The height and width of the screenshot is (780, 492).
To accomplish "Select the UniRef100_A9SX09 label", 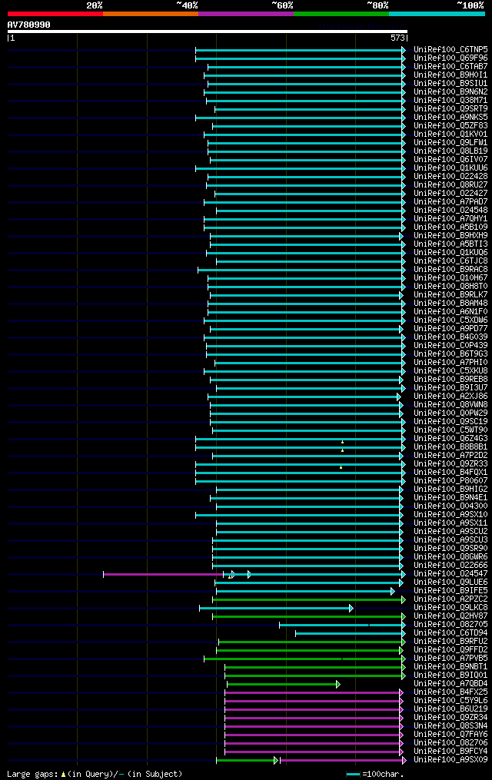I will tap(450, 760).
